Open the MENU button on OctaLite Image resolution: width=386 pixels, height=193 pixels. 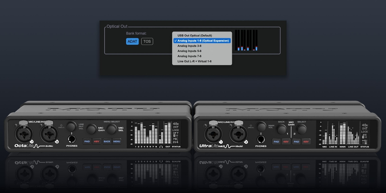116,141
